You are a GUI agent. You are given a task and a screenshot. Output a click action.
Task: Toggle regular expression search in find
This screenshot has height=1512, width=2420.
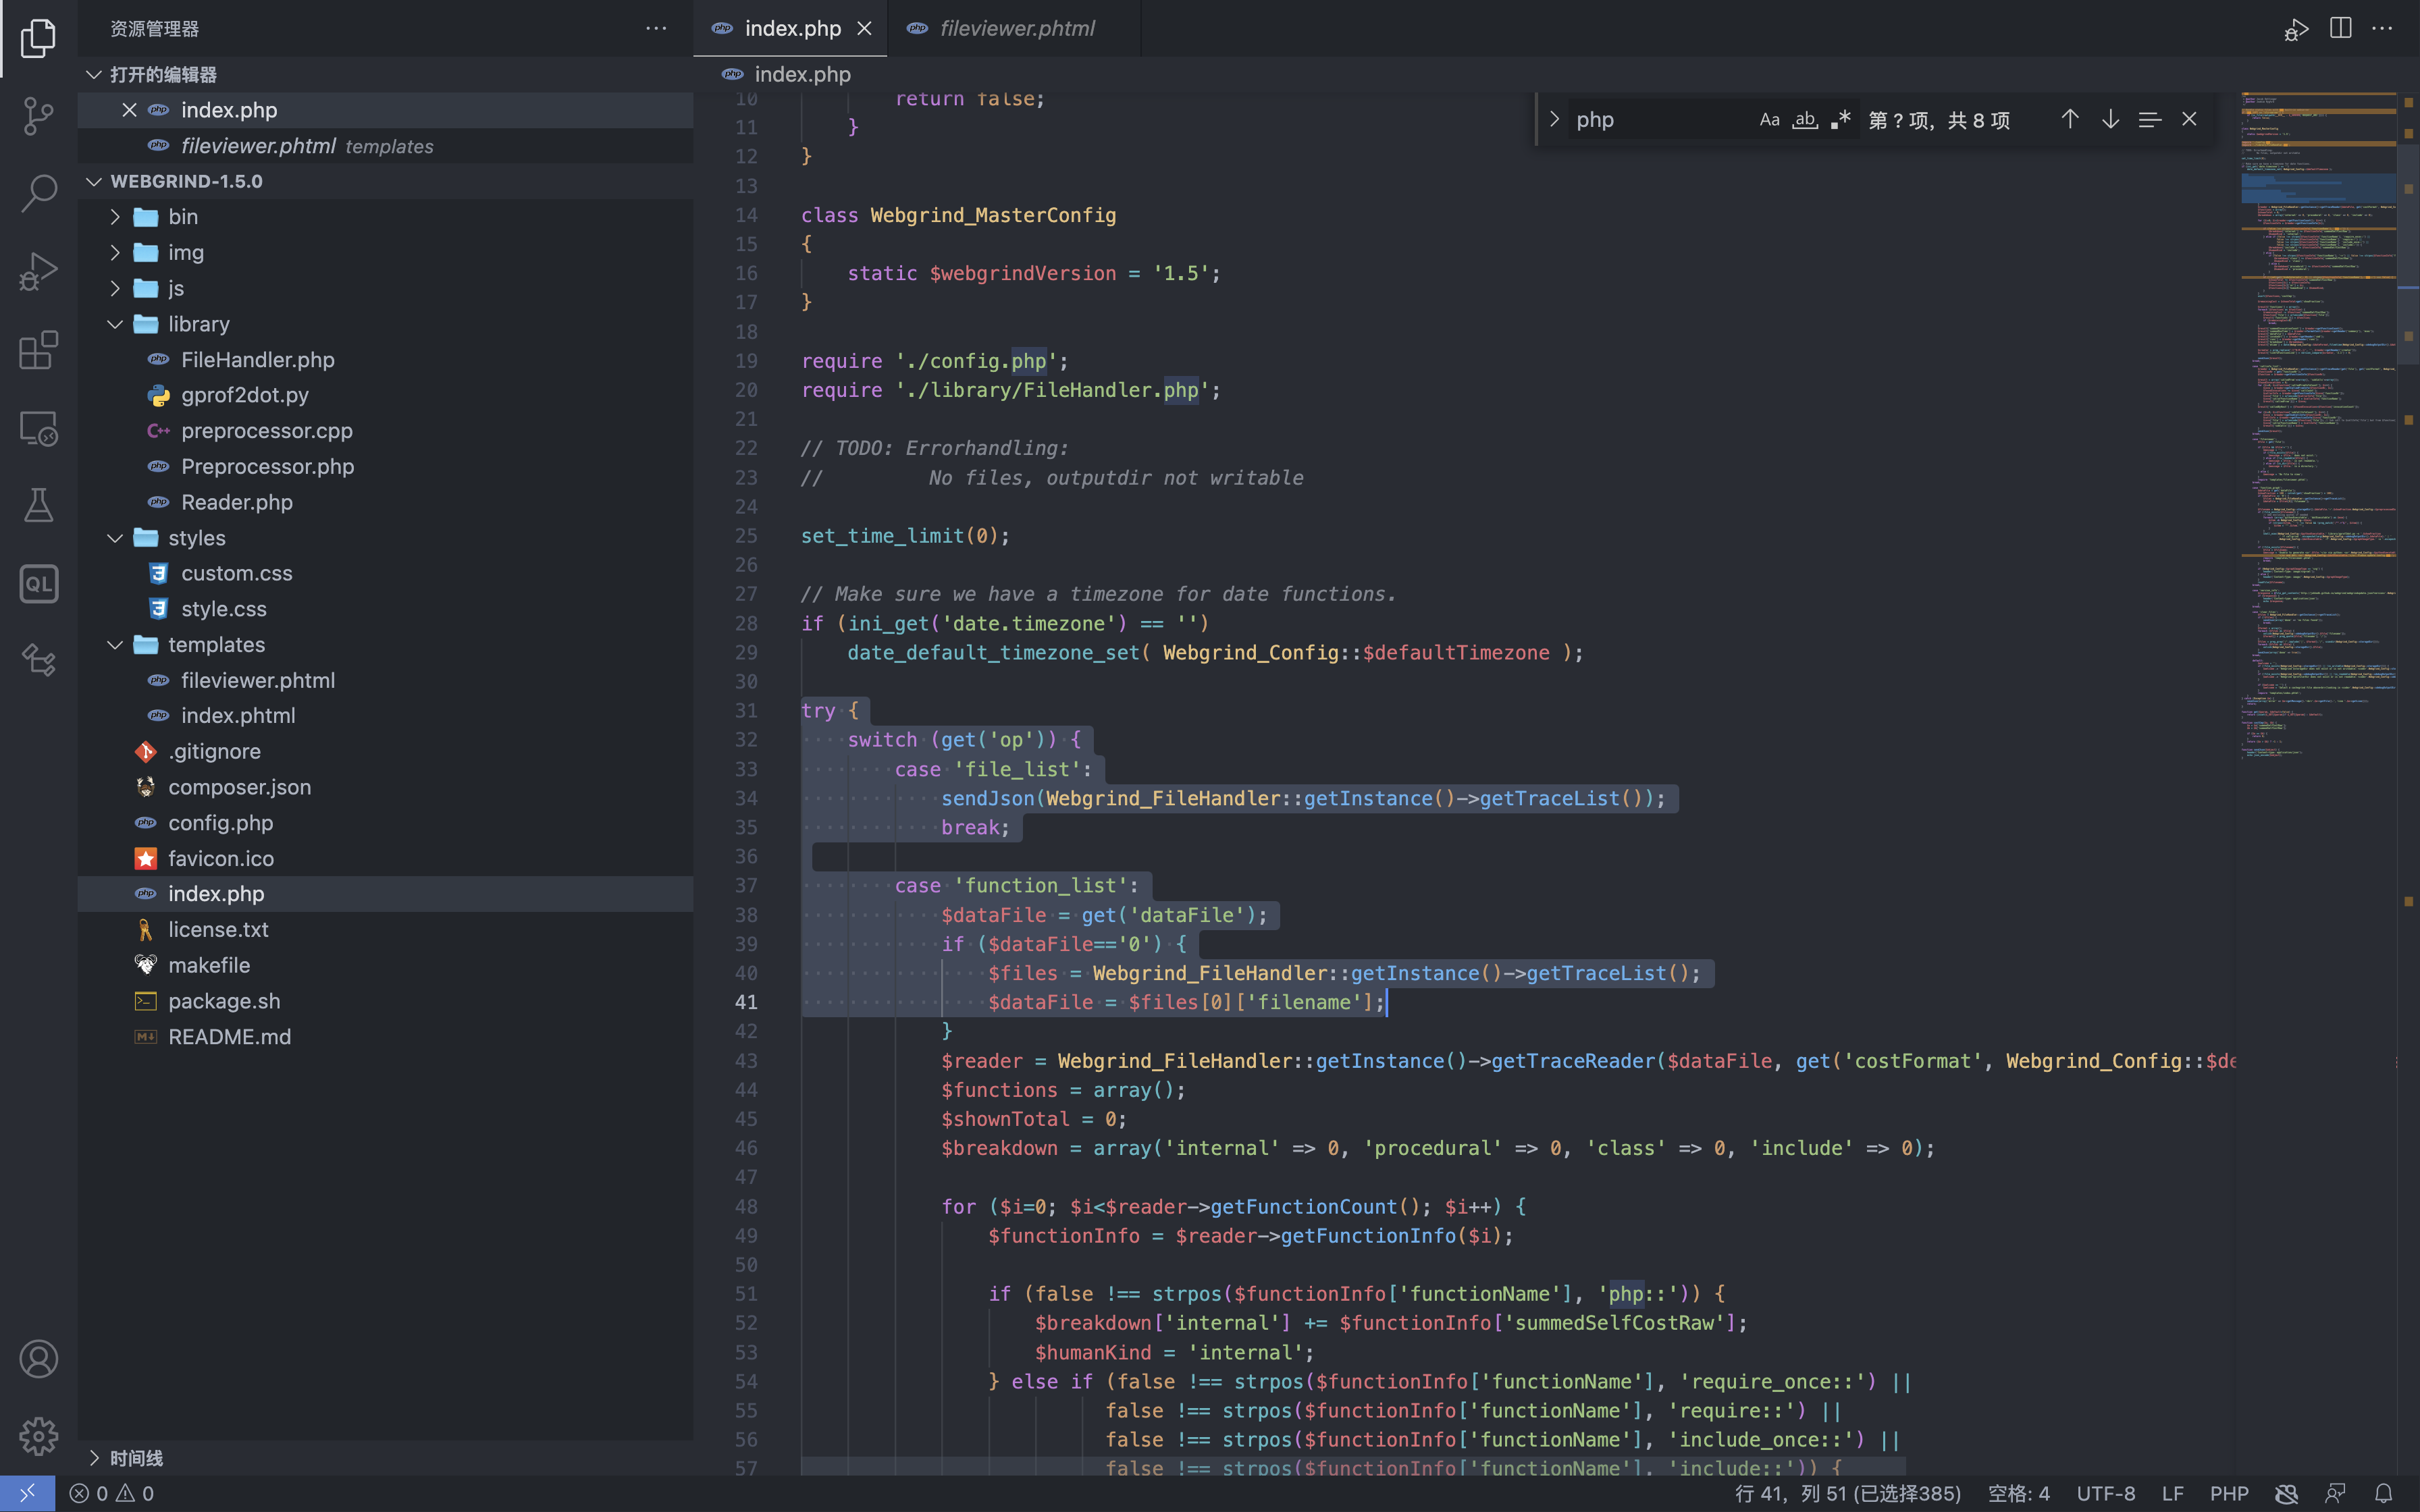pos(1841,120)
